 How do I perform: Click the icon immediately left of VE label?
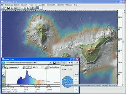pos(30,67)
